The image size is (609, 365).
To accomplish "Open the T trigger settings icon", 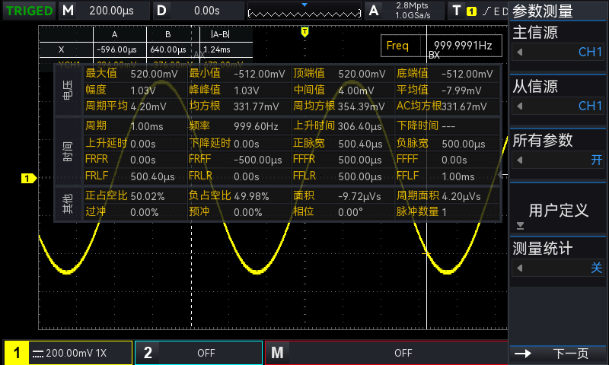I will tap(456, 11).
